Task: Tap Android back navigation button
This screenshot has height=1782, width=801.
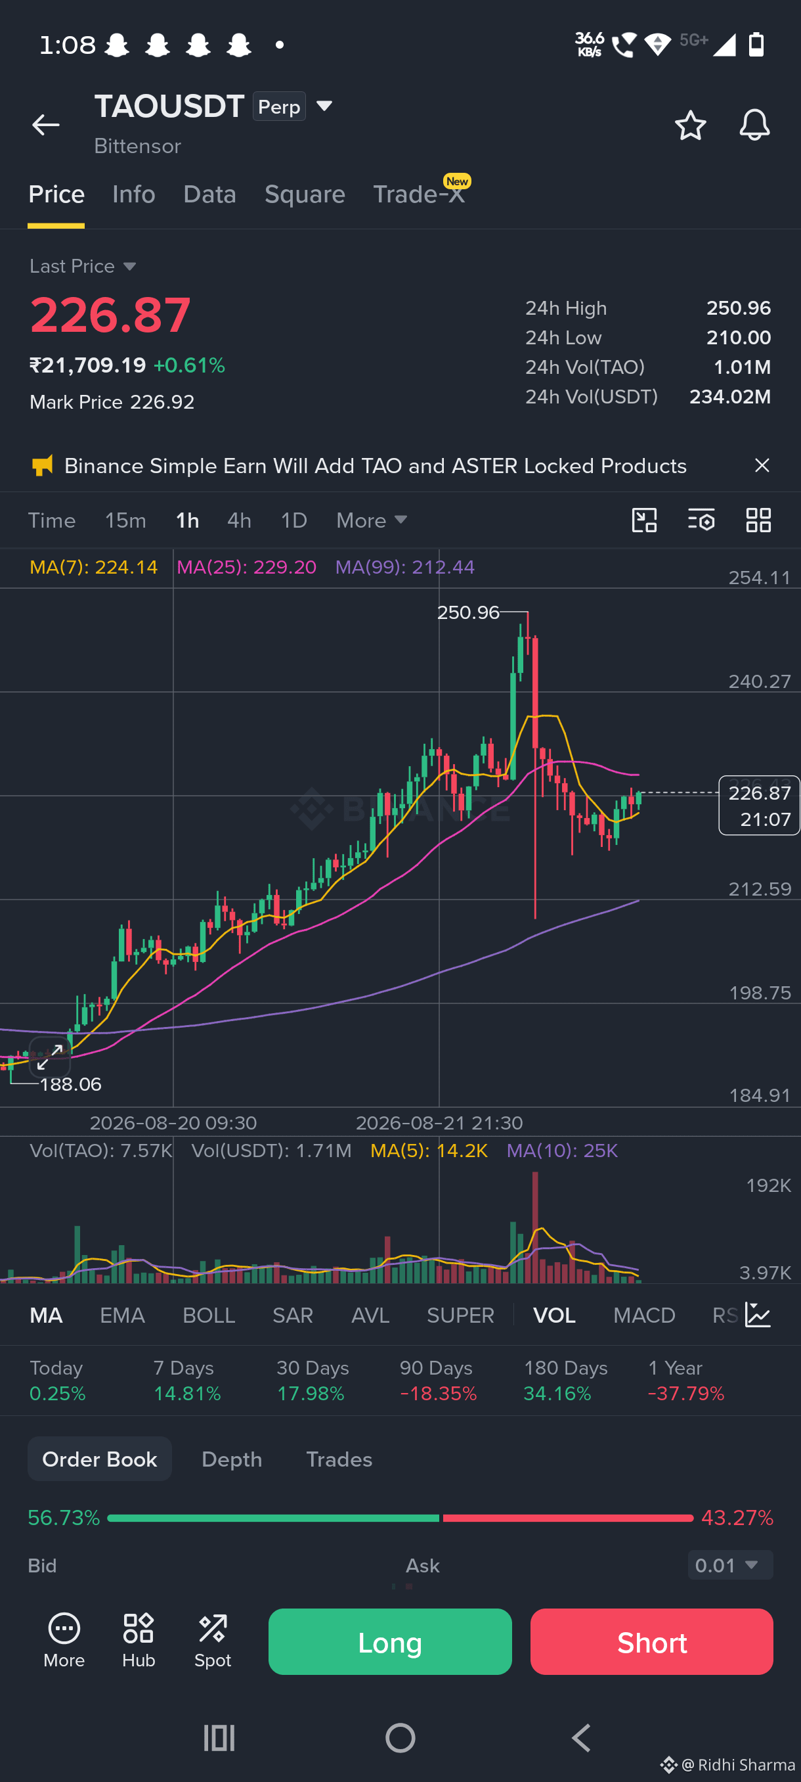Action: coord(581,1738)
